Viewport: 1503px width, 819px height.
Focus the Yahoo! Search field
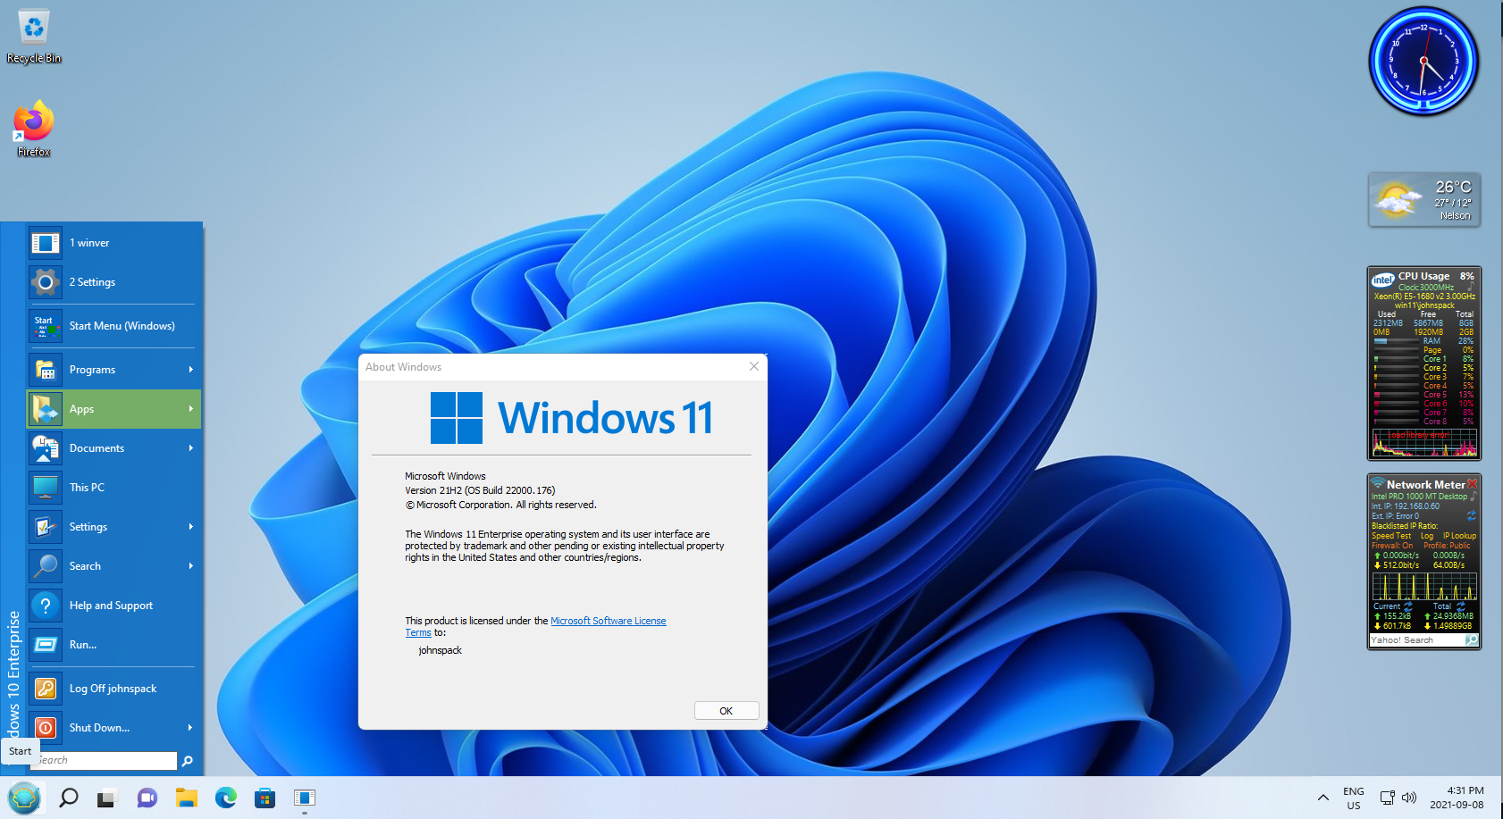coord(1417,640)
